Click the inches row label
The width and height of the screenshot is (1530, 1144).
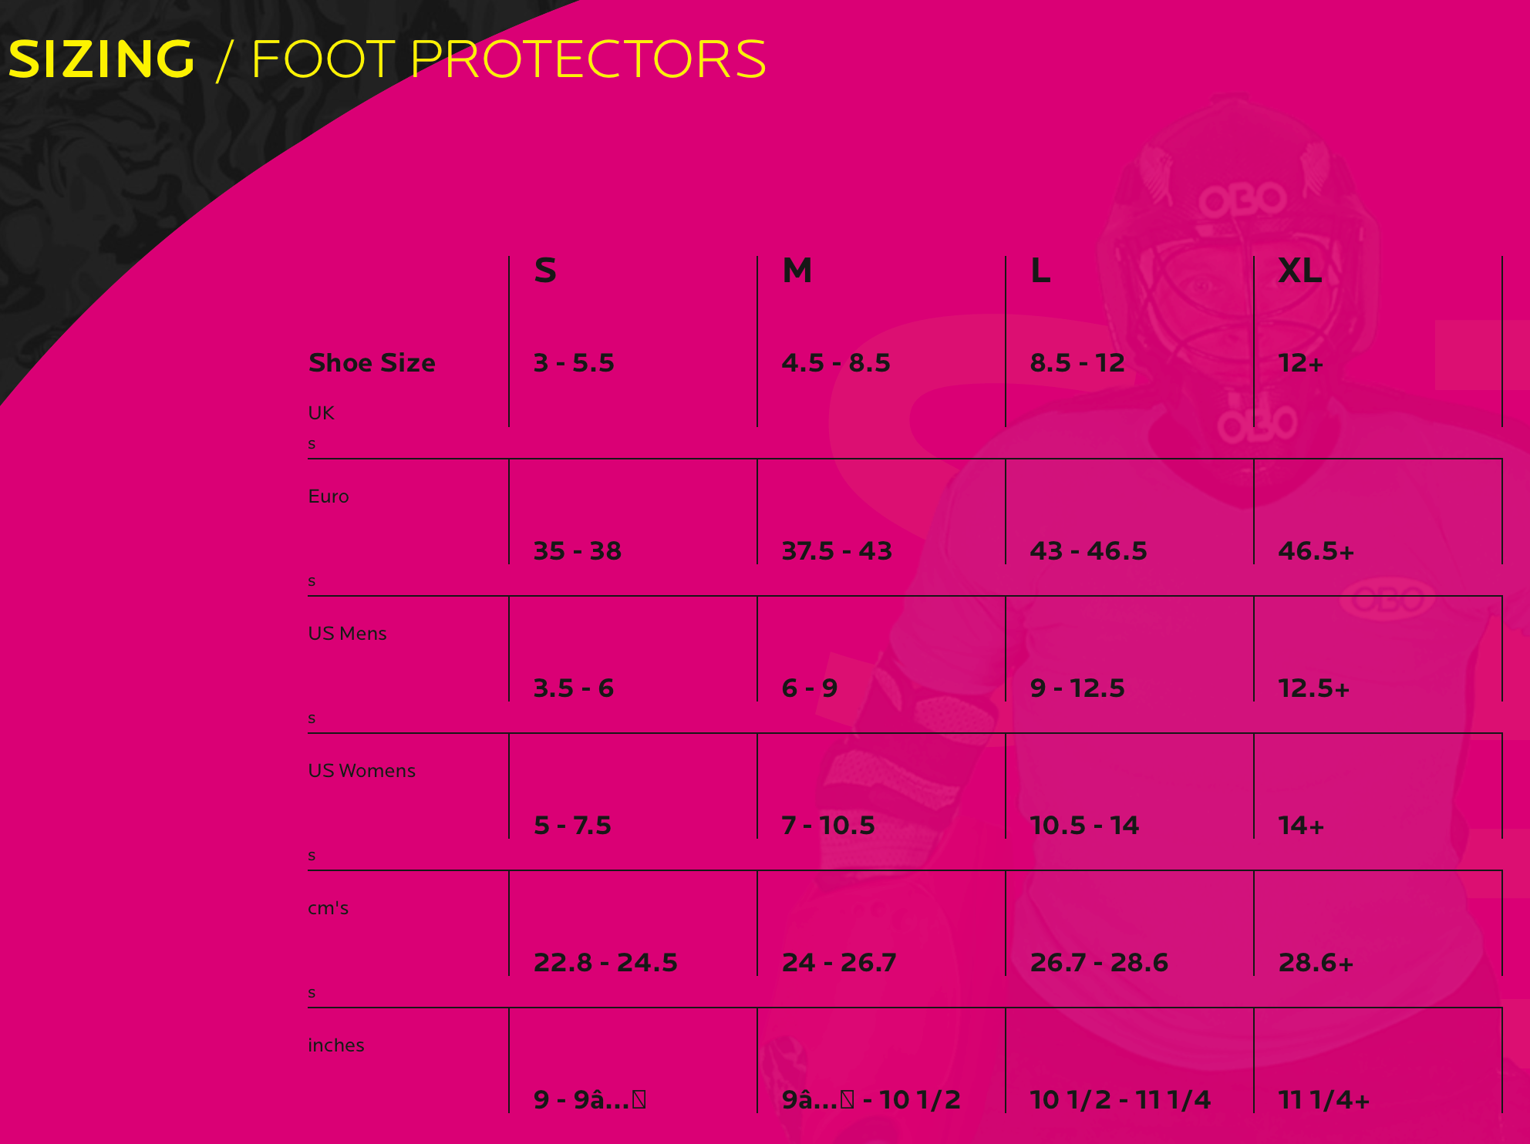pyautogui.click(x=336, y=1045)
